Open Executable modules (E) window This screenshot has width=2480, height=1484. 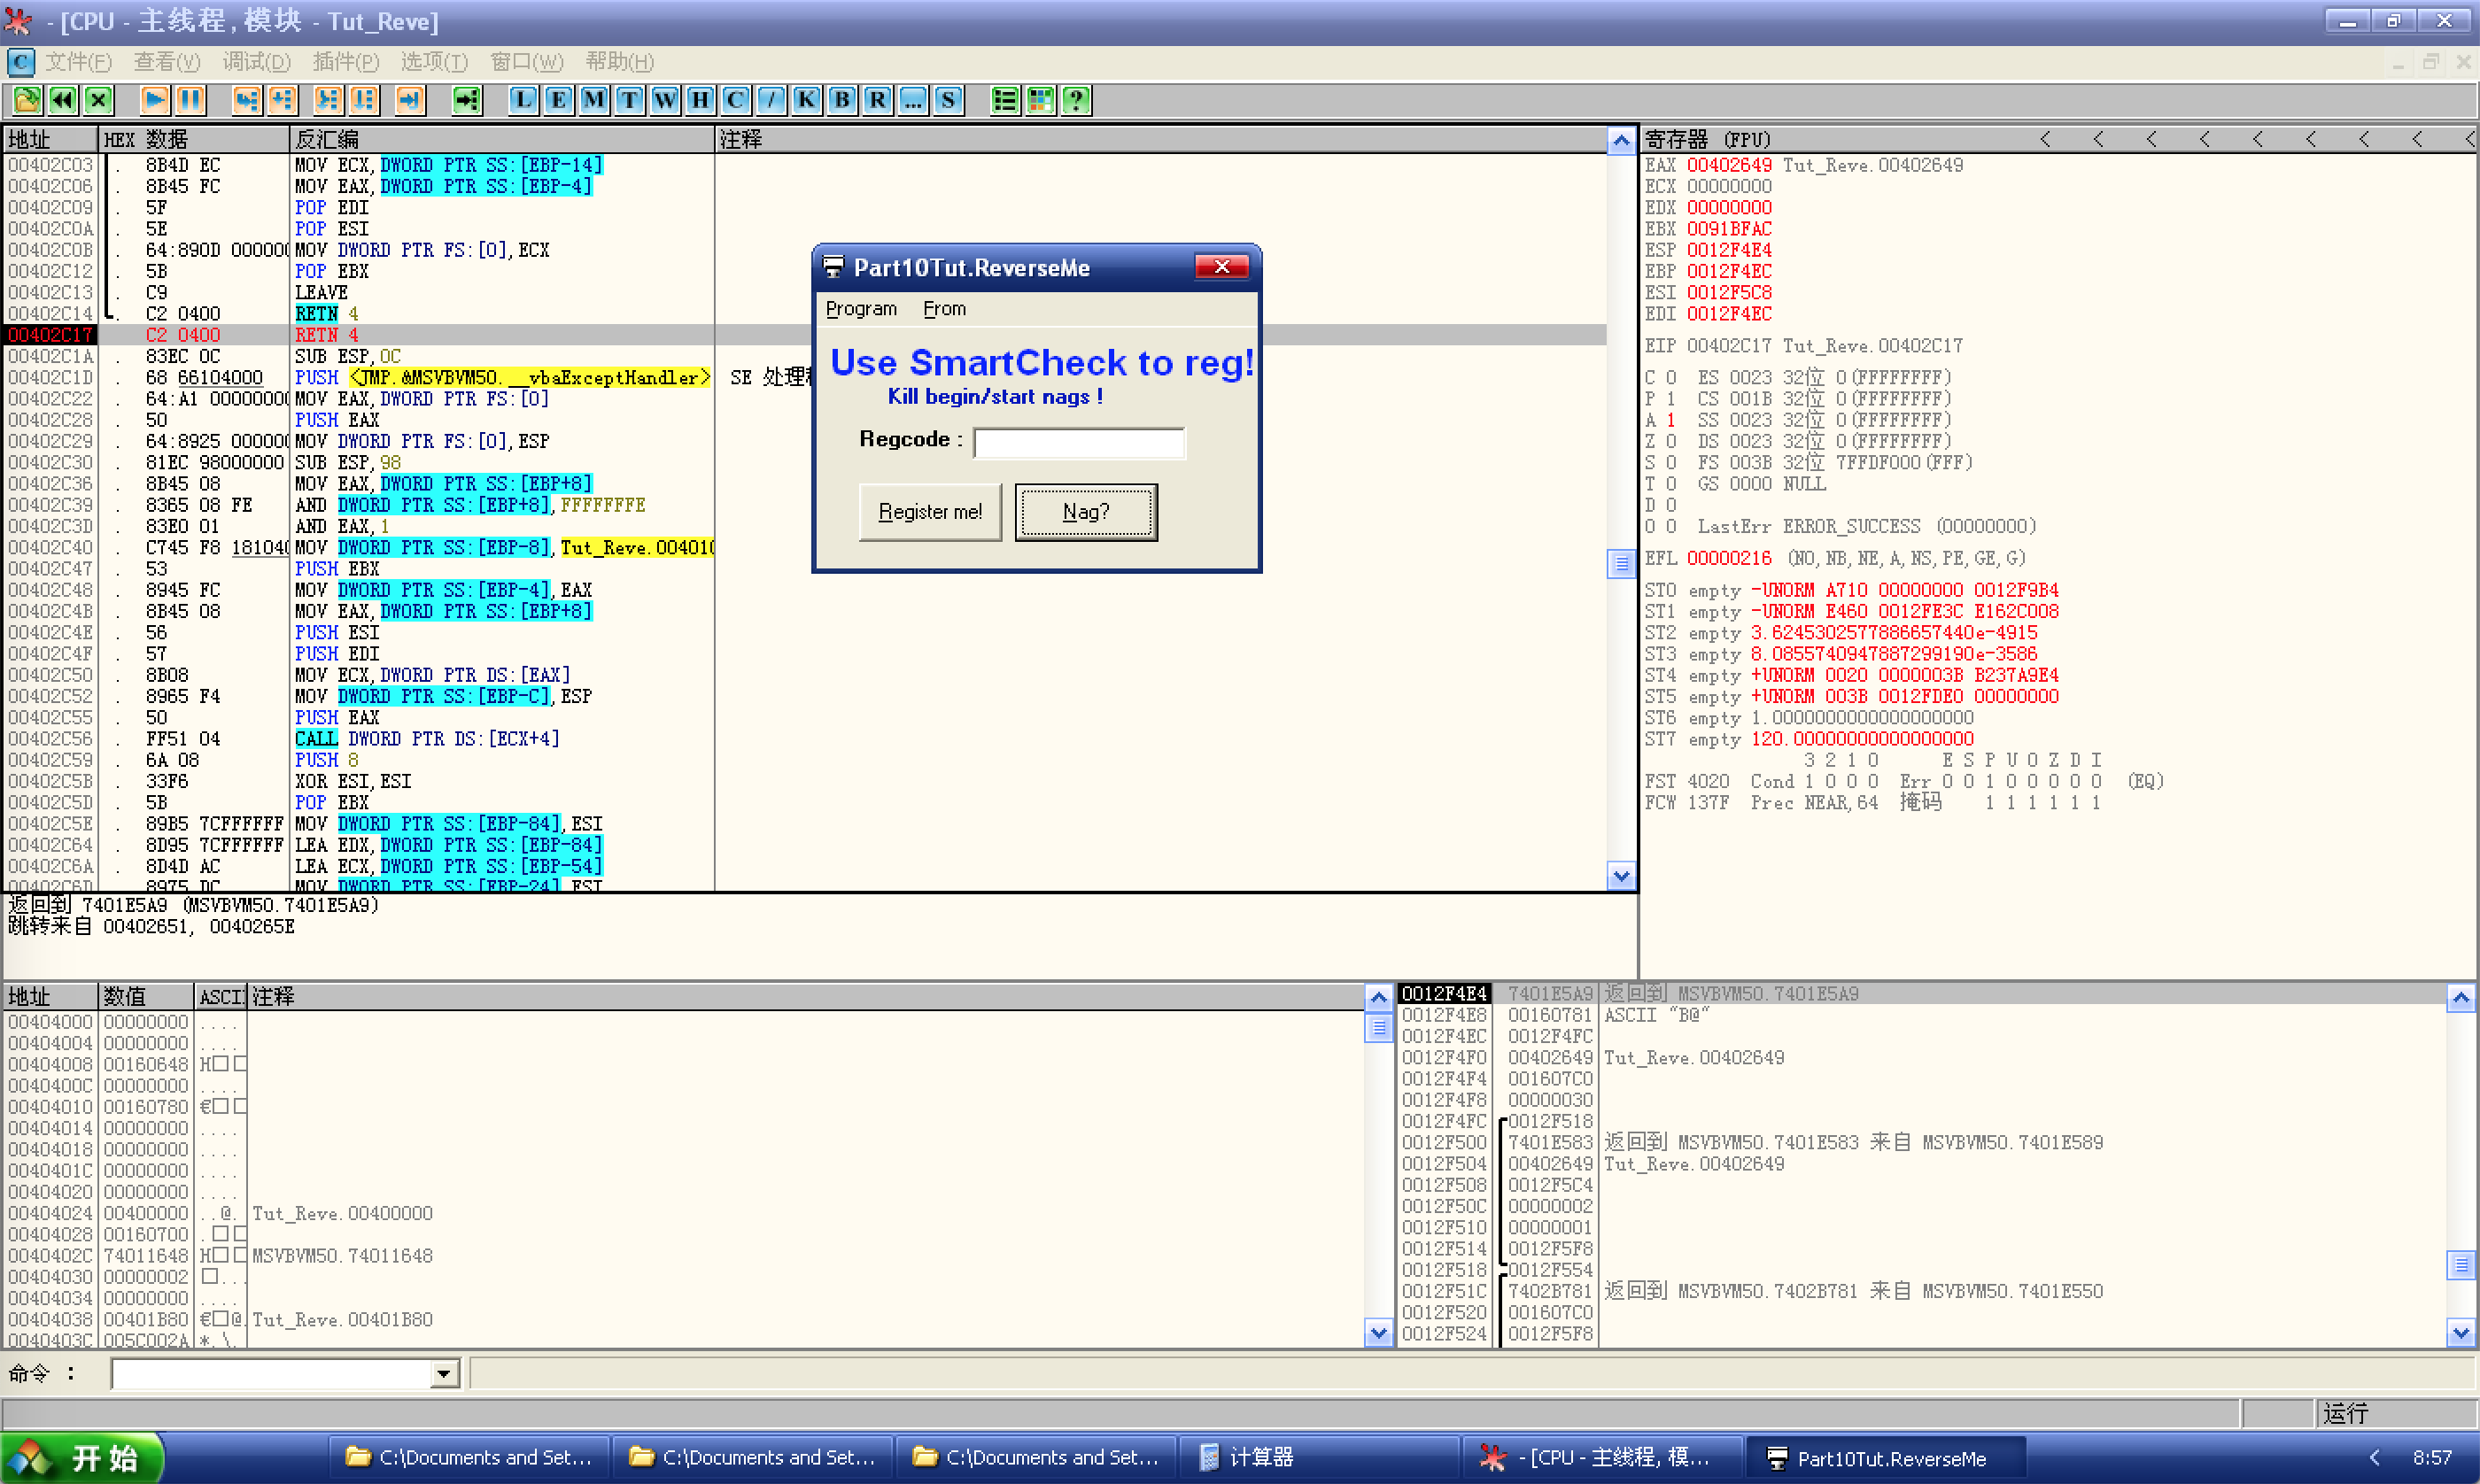[x=558, y=100]
